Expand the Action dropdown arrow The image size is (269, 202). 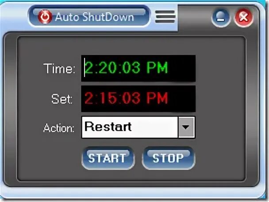coord(186,127)
